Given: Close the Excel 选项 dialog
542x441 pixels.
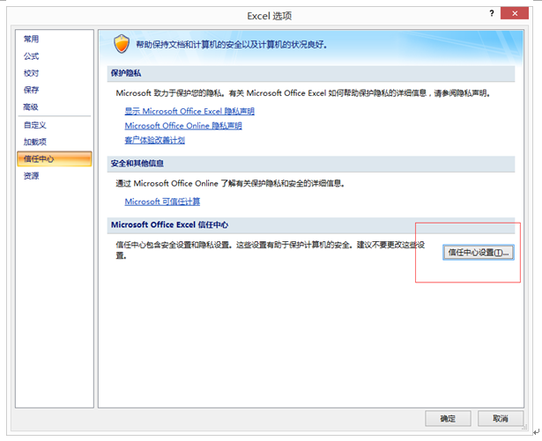Looking at the screenshot, I should coord(515,13).
